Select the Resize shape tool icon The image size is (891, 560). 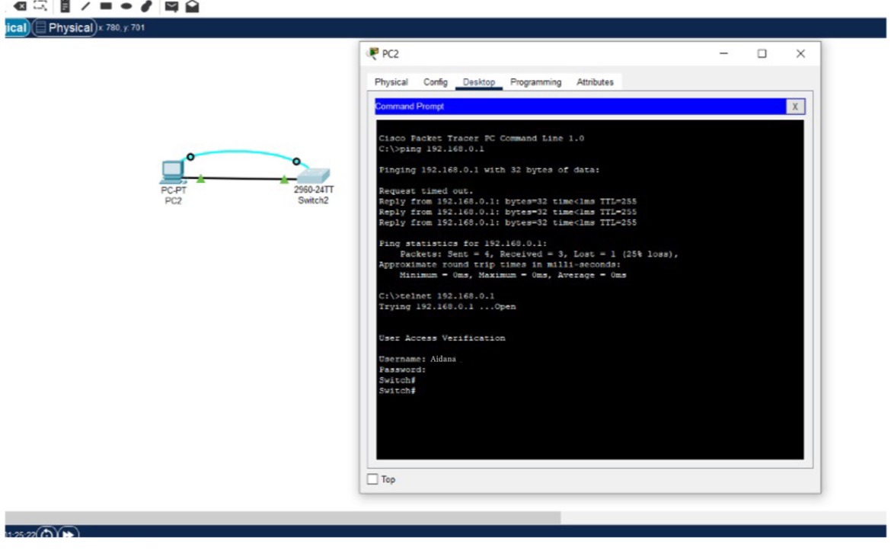pyautogui.click(x=40, y=5)
